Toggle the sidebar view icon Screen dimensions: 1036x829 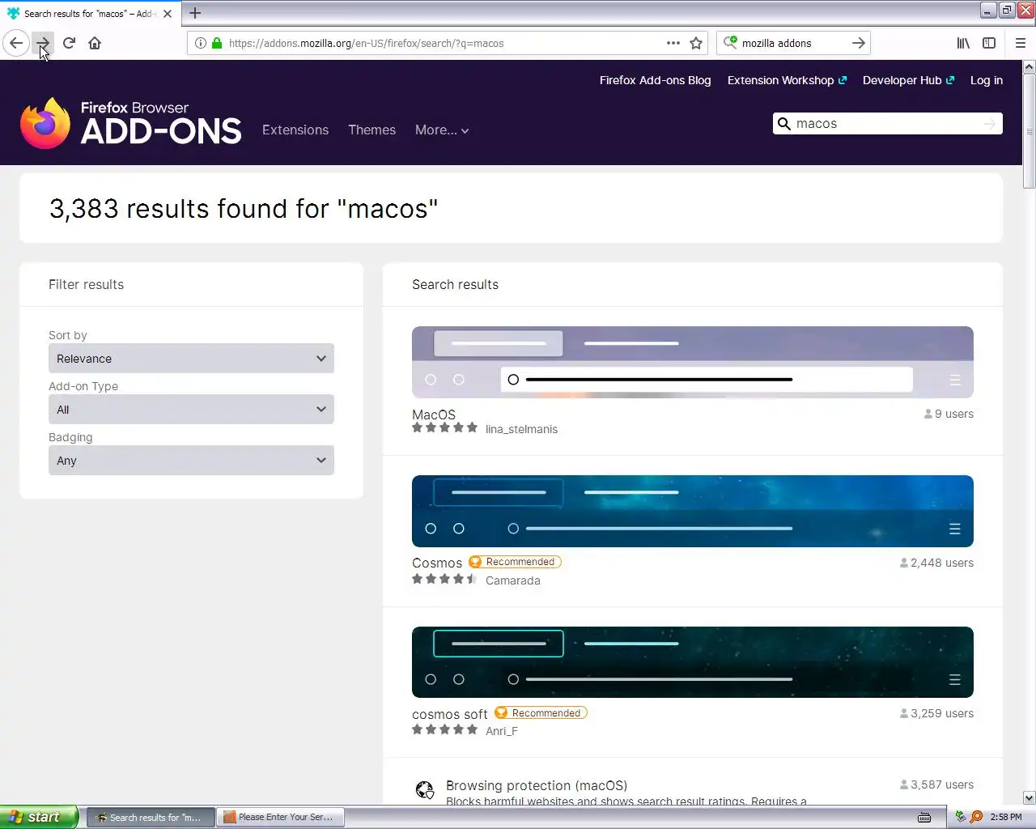point(989,43)
